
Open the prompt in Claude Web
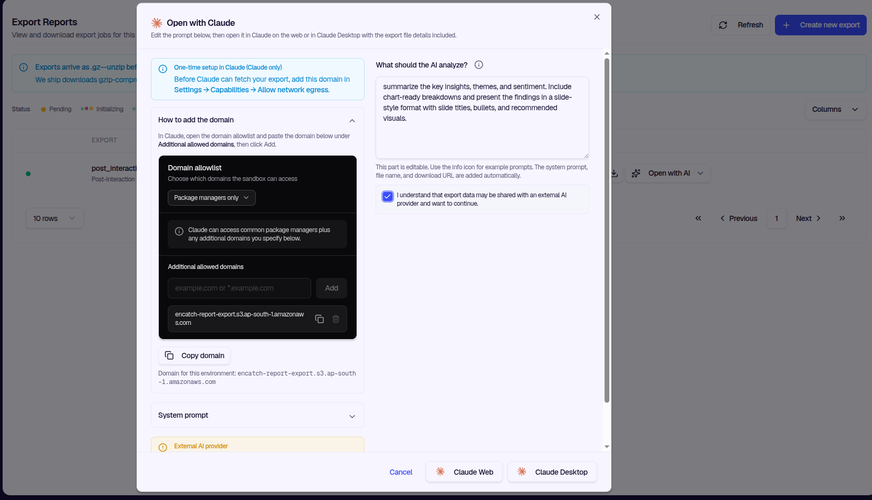pos(464,472)
